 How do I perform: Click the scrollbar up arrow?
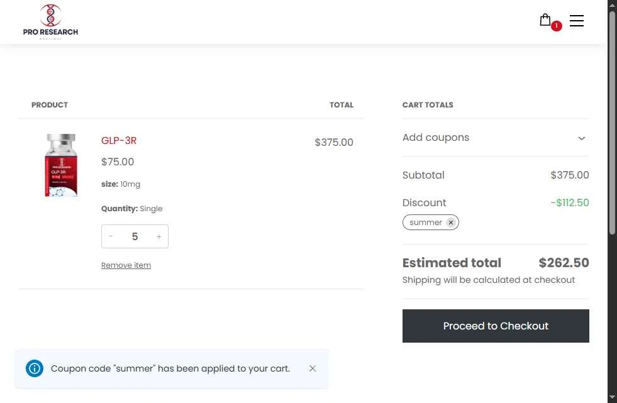tap(612, 4)
